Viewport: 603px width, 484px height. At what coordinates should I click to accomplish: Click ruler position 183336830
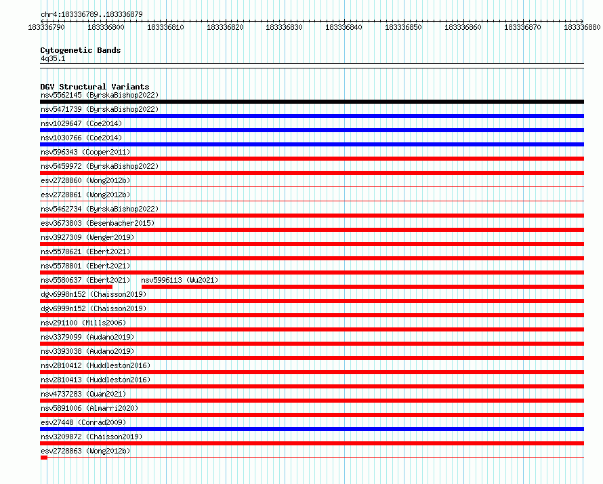click(x=284, y=27)
